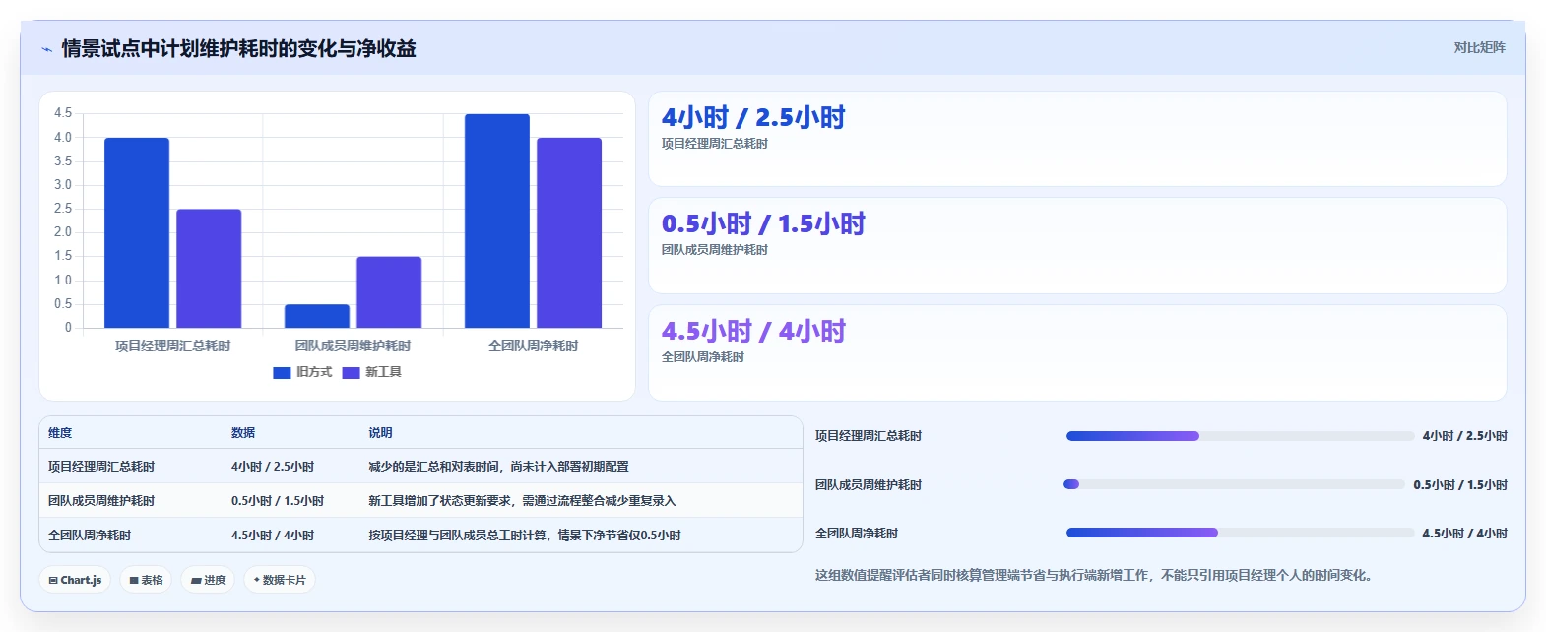The height and width of the screenshot is (632, 1546).
Task: Click the progress list label 全团队周净耗时
Action: pyautogui.click(x=857, y=534)
